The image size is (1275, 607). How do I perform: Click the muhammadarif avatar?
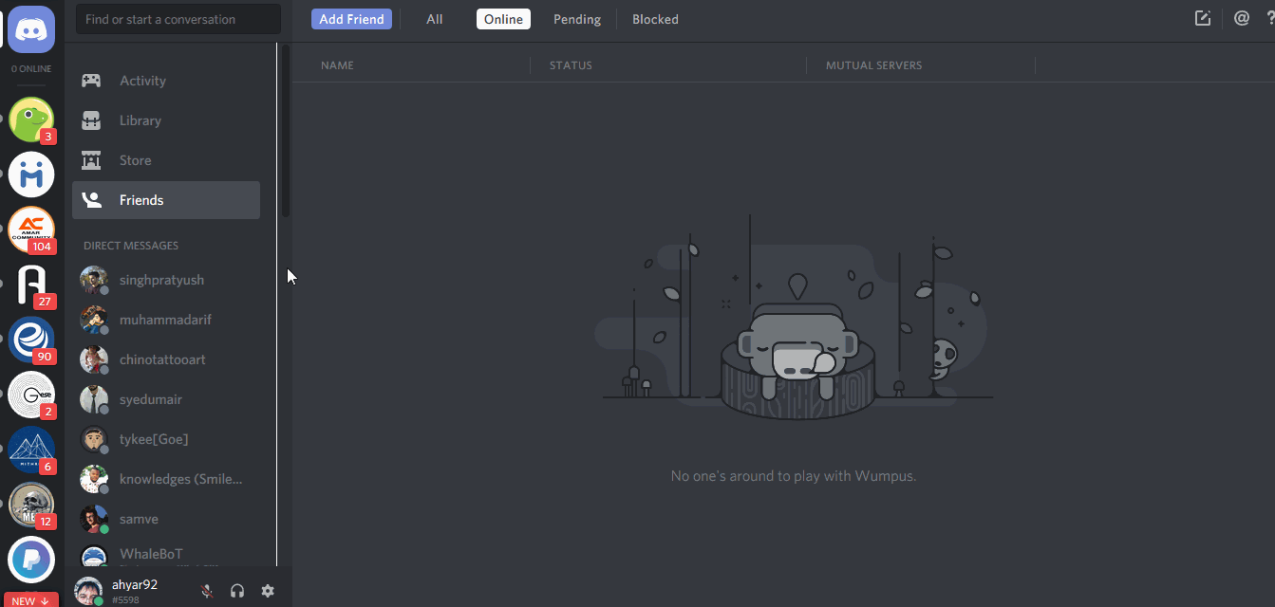94,320
